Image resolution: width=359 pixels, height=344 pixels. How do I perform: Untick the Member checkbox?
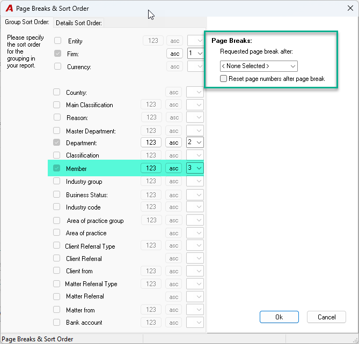pyautogui.click(x=56, y=168)
